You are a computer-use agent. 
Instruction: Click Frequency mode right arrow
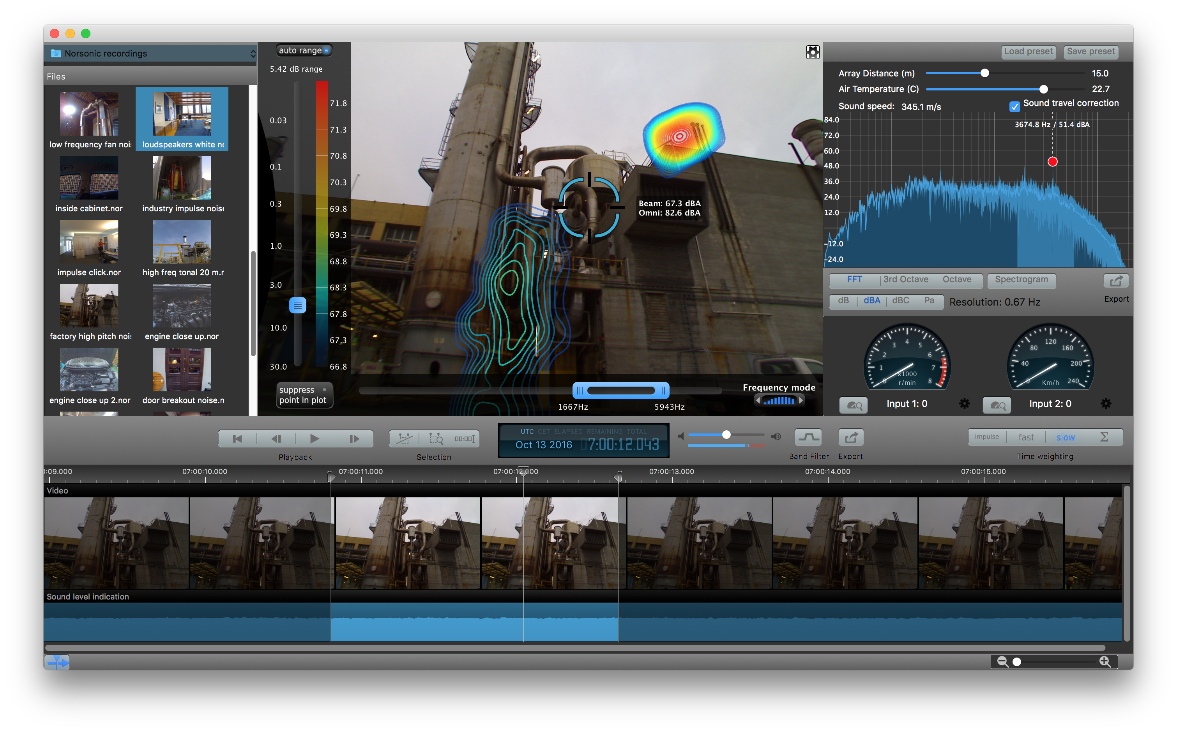click(x=801, y=400)
